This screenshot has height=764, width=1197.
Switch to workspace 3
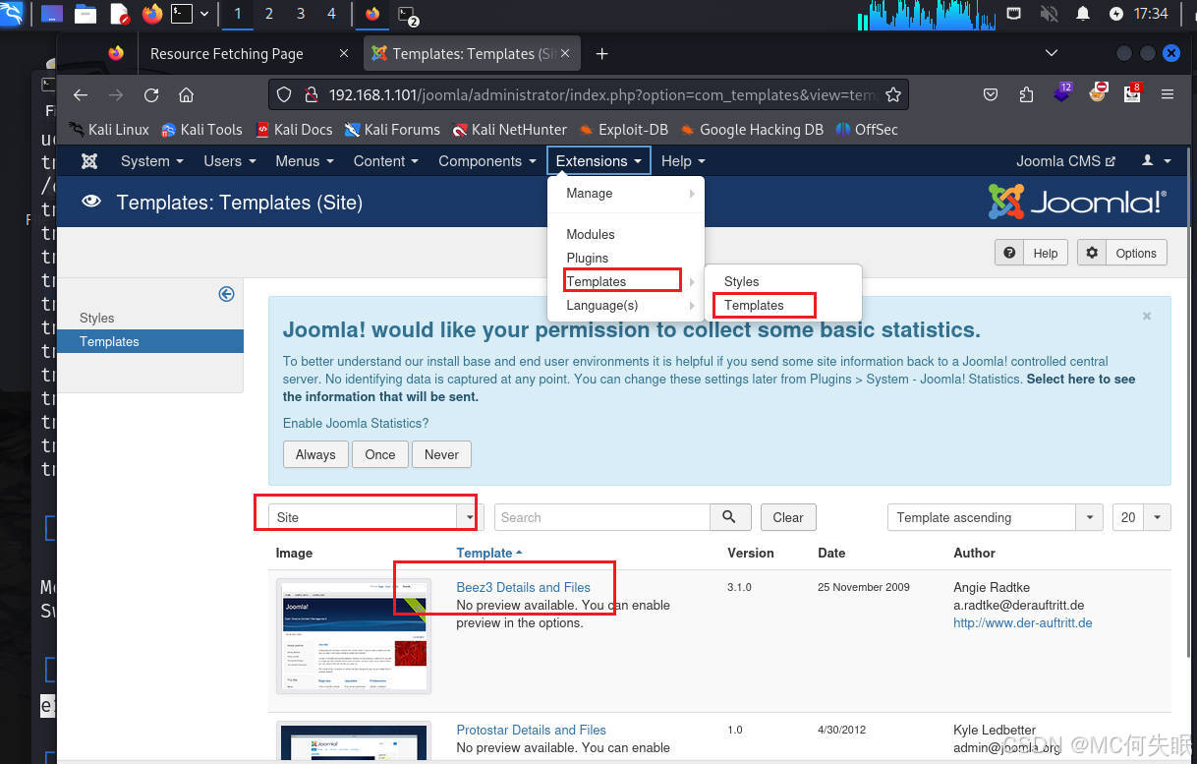click(x=301, y=14)
